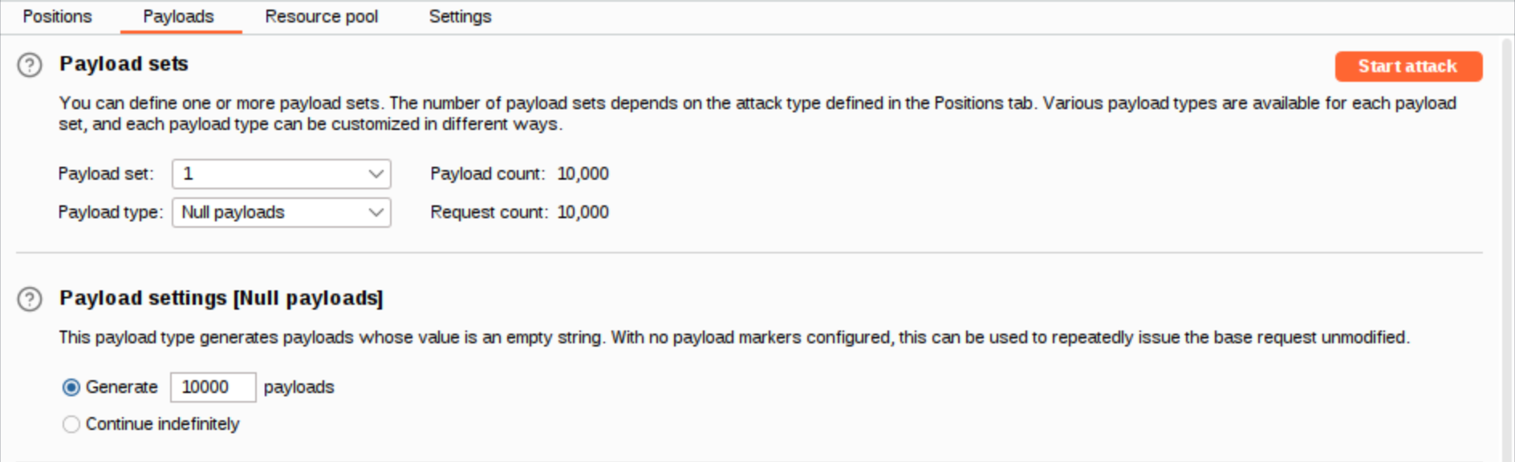
Task: Click the Payload type: label
Action: coord(110,213)
